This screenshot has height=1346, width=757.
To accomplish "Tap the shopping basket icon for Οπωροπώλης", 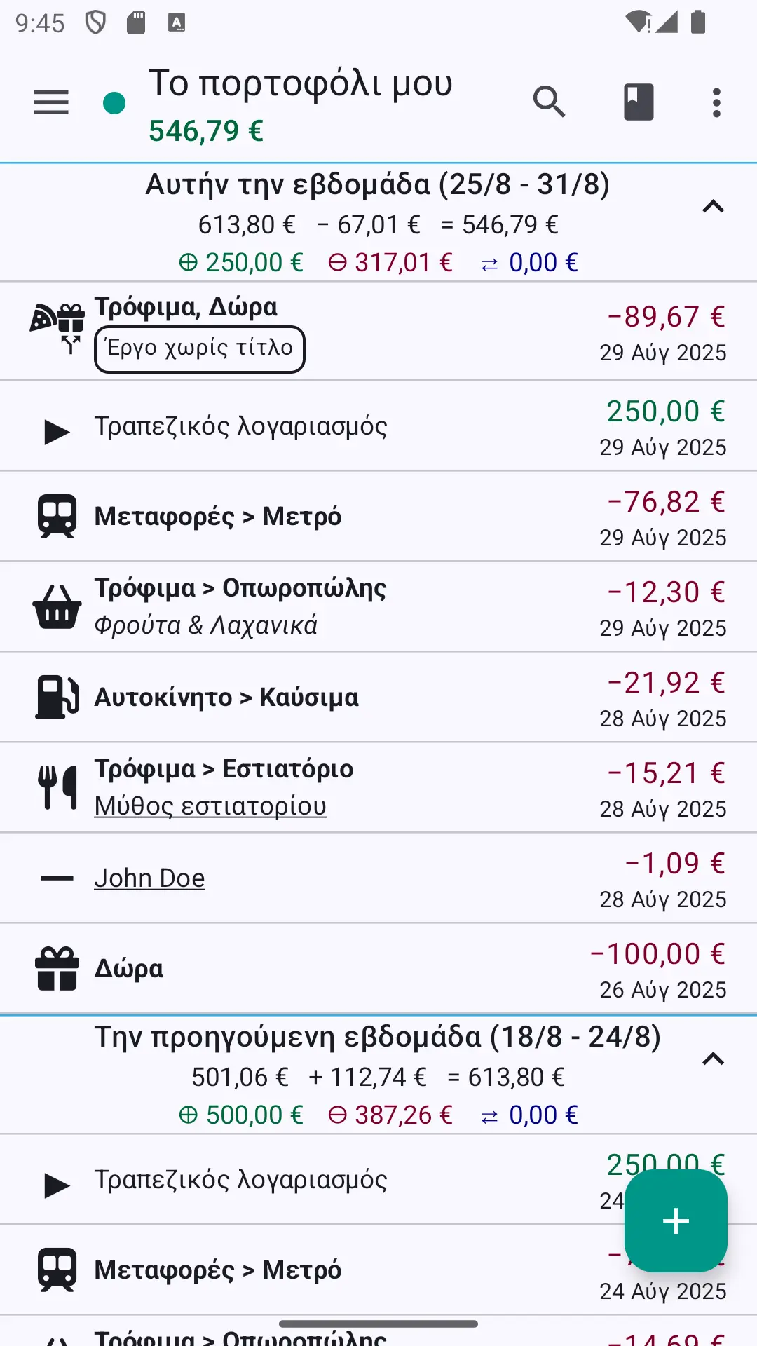I will (57, 606).
